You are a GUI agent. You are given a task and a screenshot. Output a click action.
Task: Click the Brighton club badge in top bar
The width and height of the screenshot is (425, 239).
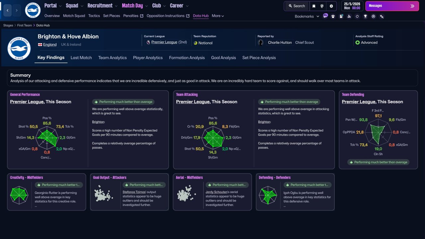(x=33, y=10)
